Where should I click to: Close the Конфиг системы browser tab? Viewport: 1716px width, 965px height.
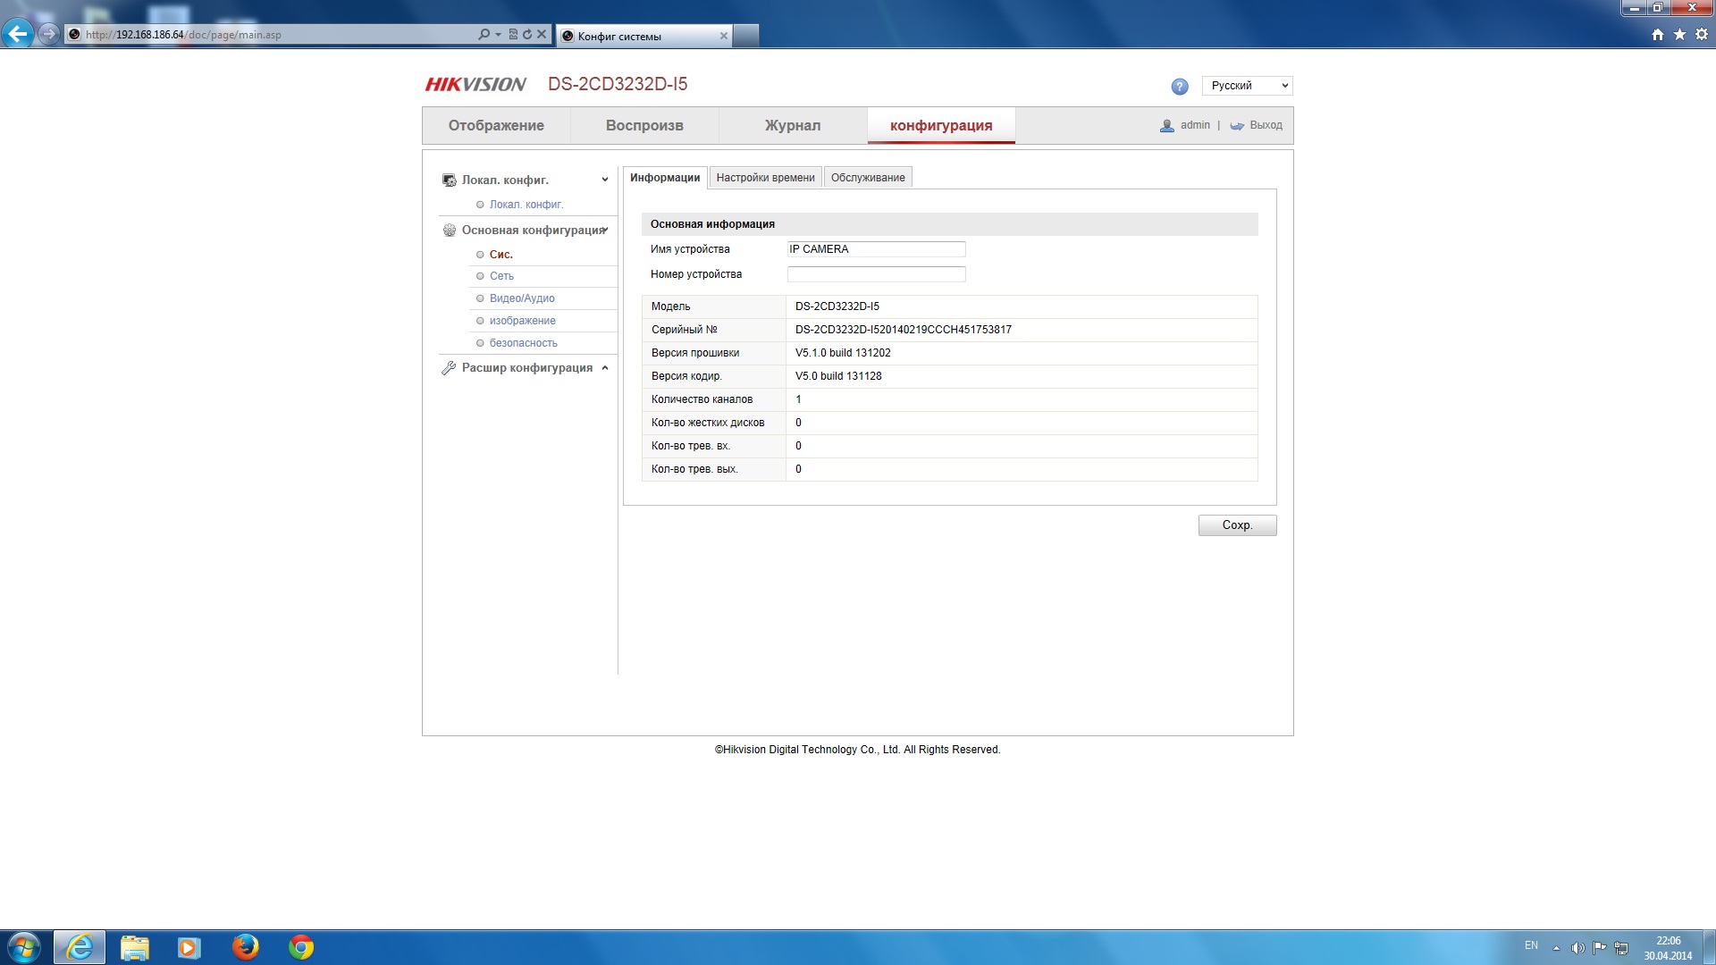click(x=723, y=36)
